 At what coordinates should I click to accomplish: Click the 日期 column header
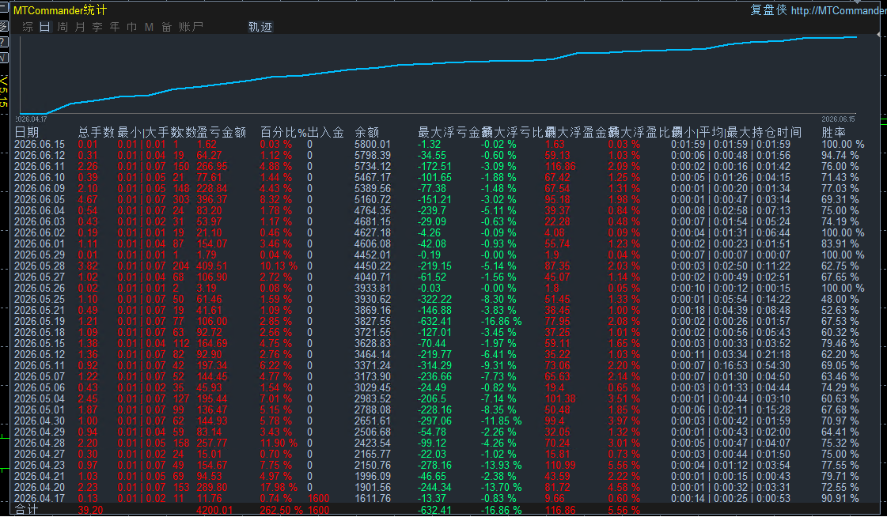(27, 132)
